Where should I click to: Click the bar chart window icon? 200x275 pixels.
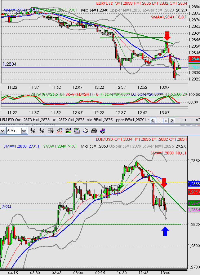(77, 131)
